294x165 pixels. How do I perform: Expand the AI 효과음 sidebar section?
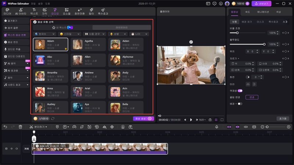16,70
